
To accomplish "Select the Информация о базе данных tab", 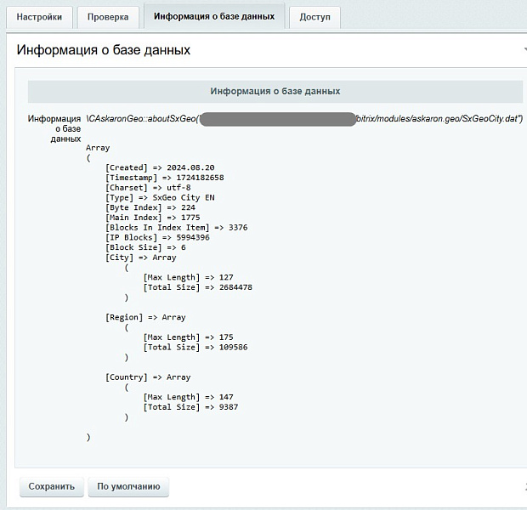I will (213, 16).
